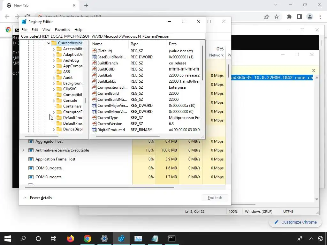Click the AggregatorHost process icon

coord(31,141)
